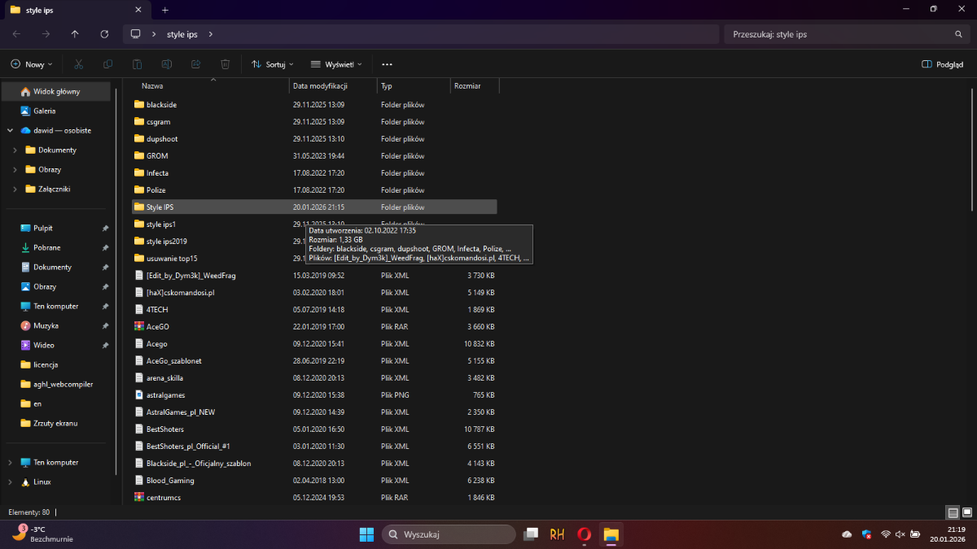Viewport: 977px width, 549px height.
Task: Click the Cut scissors icon in toolbar
Action: point(78,64)
